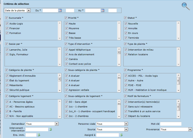Toggle the Haute priority checkbox
Screen dimensions: 193x138
click(67, 24)
